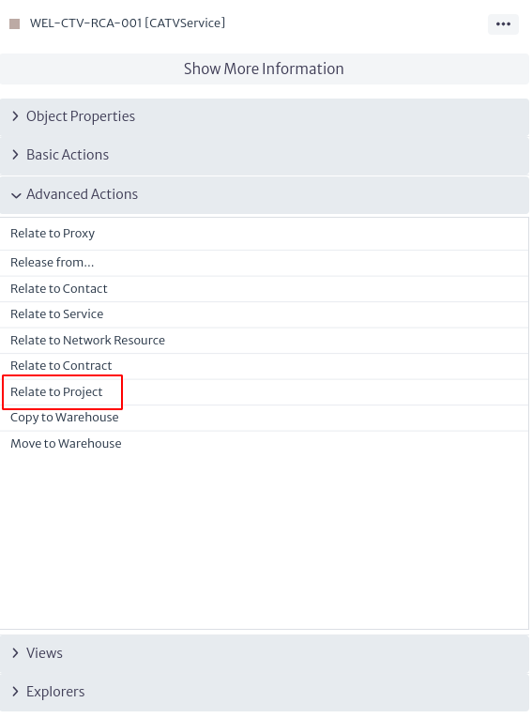Screen dimensions: 532x718
Task: Select Relate to Proxy action
Action: 265,234
